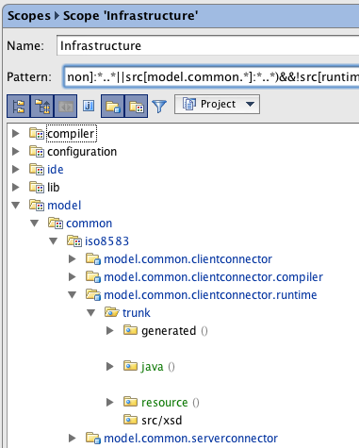Expand the compiler node
359x448 pixels.
(x=15, y=134)
